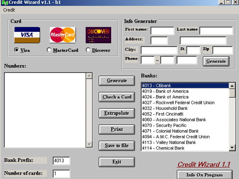
Task: Click the Credit Wizard 1.1 red logo text
Action: (204, 164)
